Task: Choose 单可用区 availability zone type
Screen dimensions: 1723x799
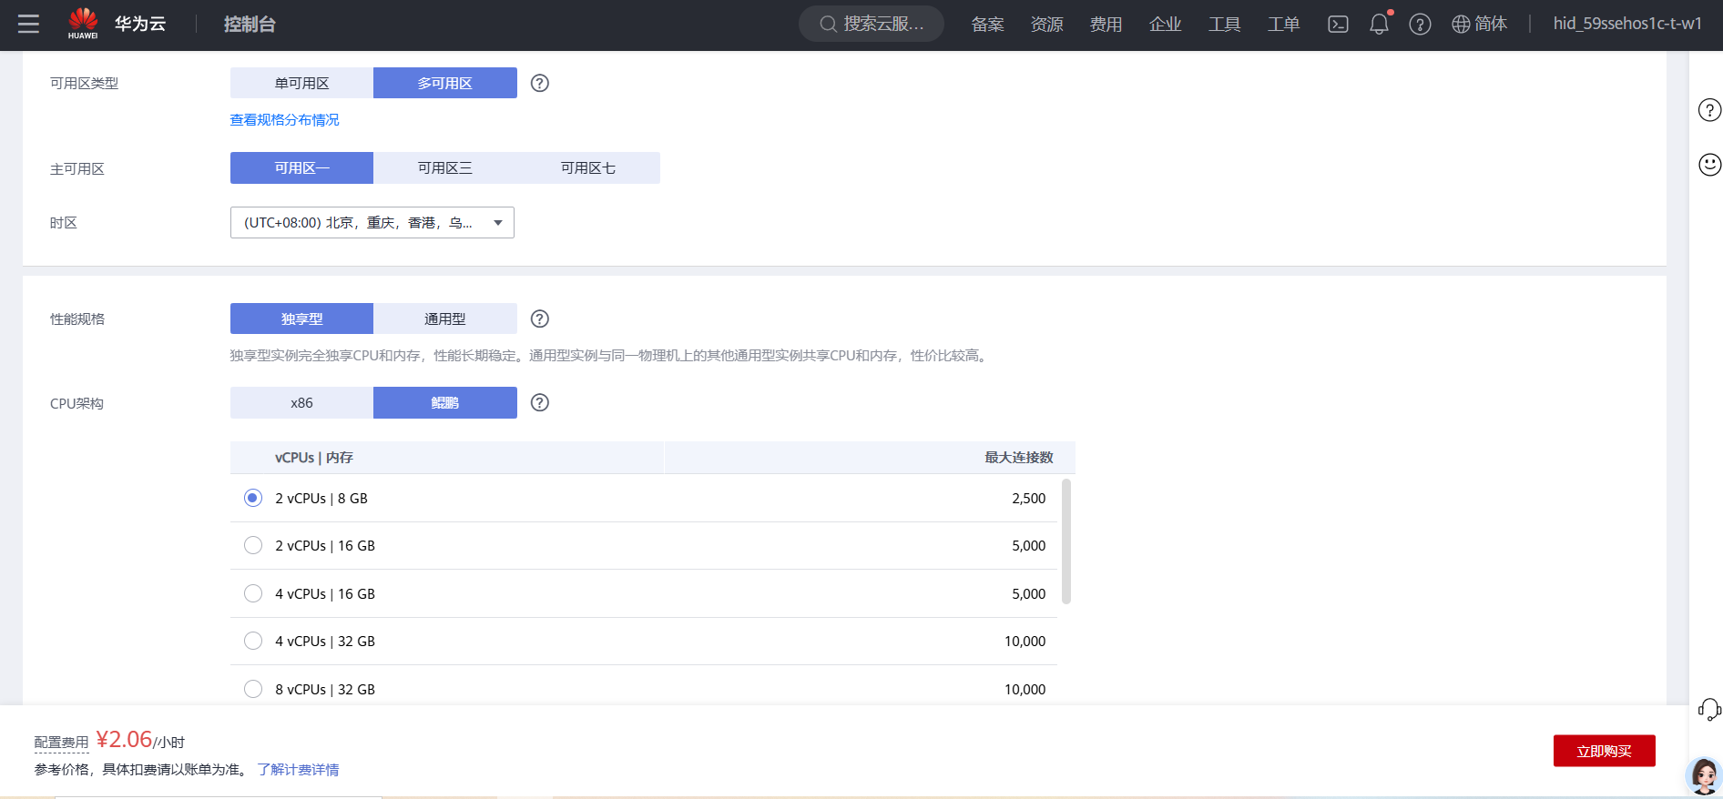Action: [x=301, y=83]
